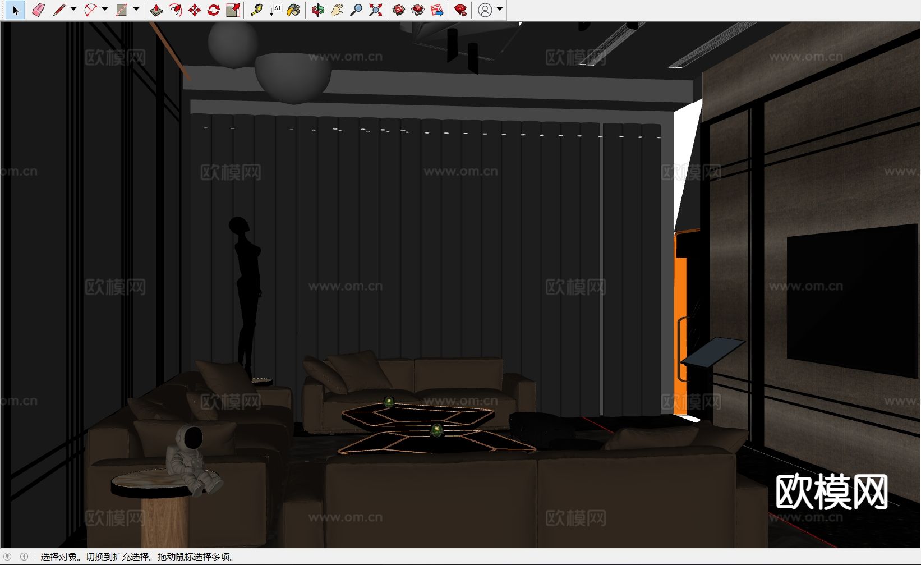Expand the user account dropdown arrow

click(x=500, y=10)
